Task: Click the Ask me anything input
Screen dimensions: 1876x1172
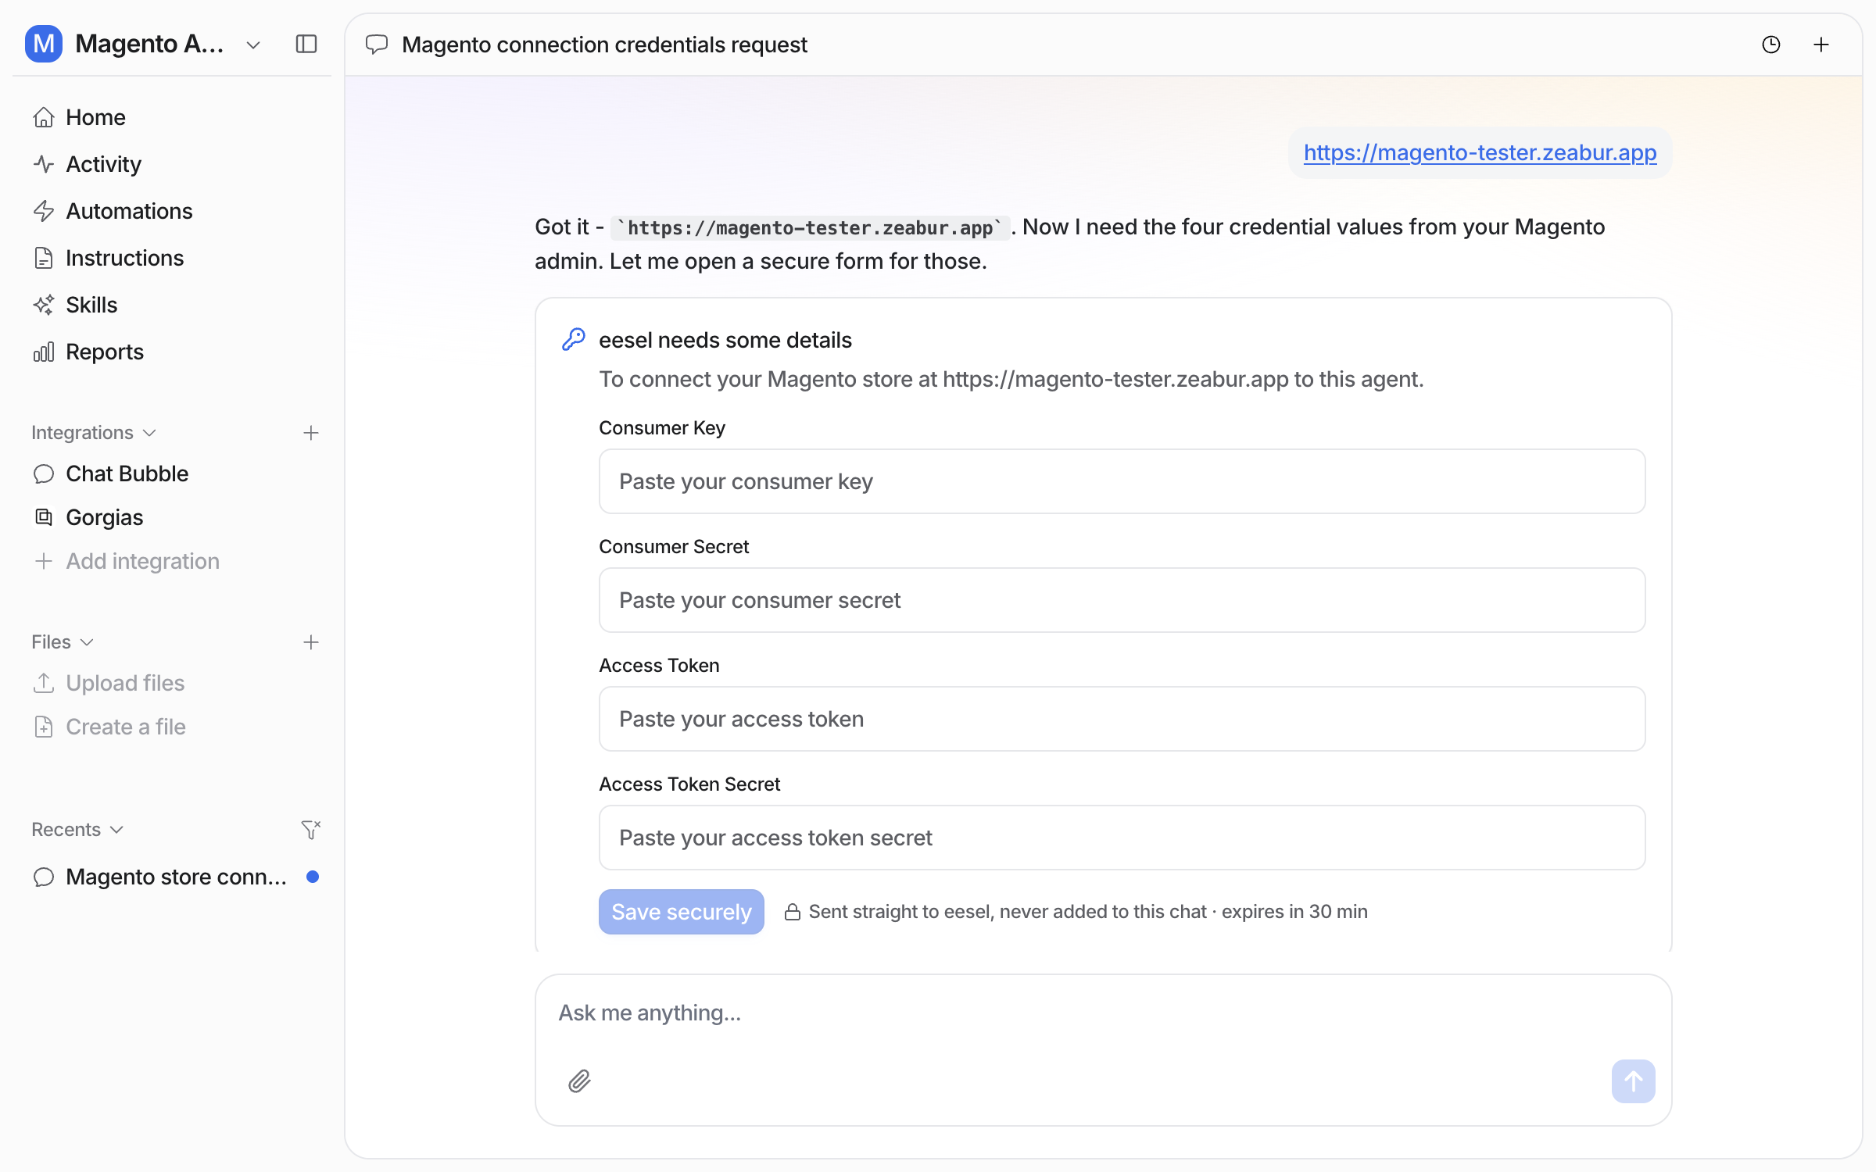Action: point(1103,1013)
